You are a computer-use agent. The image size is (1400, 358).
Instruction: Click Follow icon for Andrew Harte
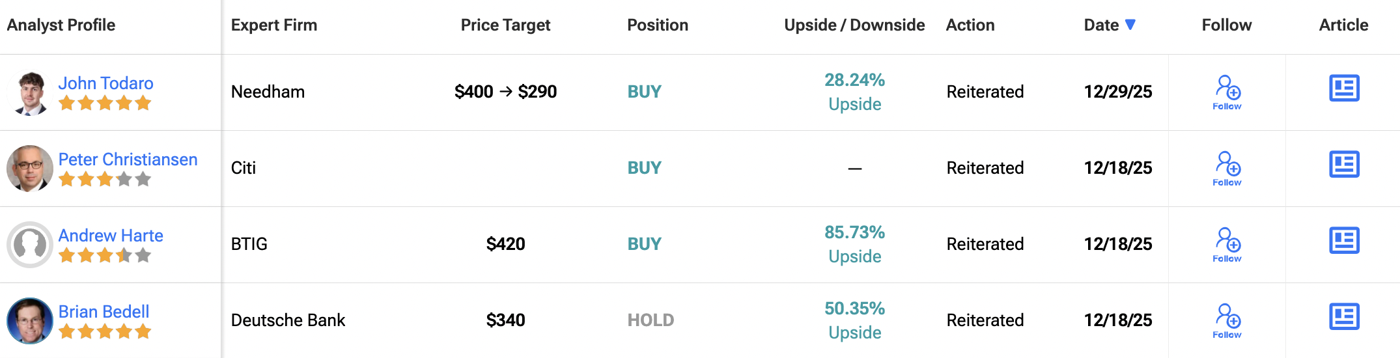coord(1227,244)
